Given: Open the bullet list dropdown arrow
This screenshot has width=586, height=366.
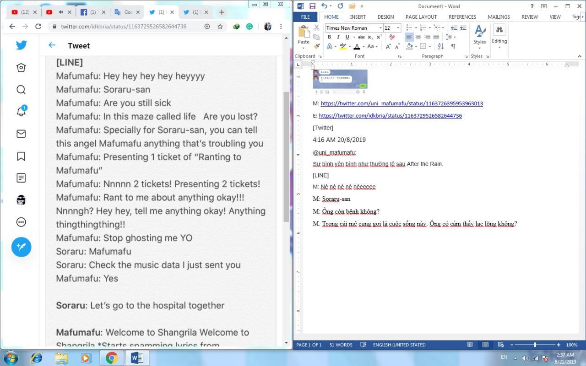Looking at the screenshot, I should 416,28.
